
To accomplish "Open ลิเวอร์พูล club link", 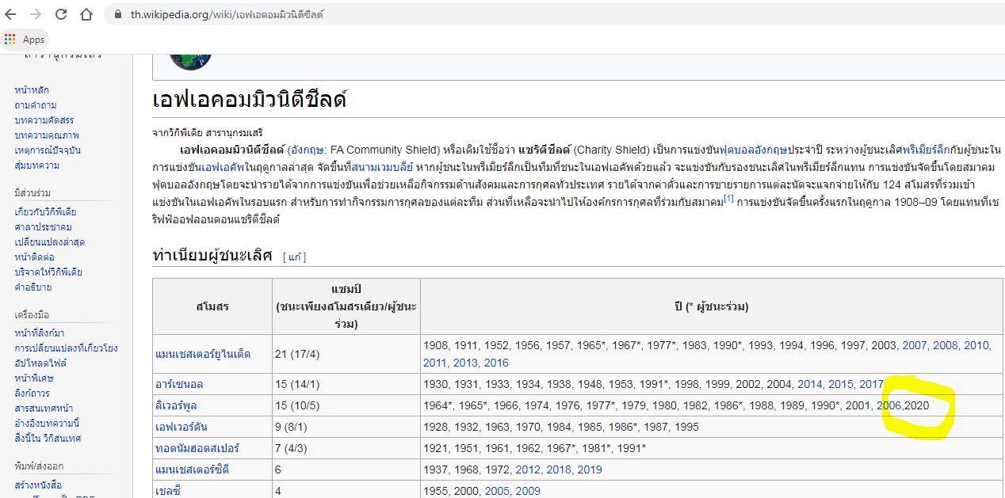I will coord(176,405).
